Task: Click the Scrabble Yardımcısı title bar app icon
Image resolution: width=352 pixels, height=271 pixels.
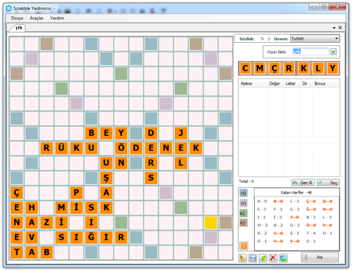Action: tap(8, 8)
